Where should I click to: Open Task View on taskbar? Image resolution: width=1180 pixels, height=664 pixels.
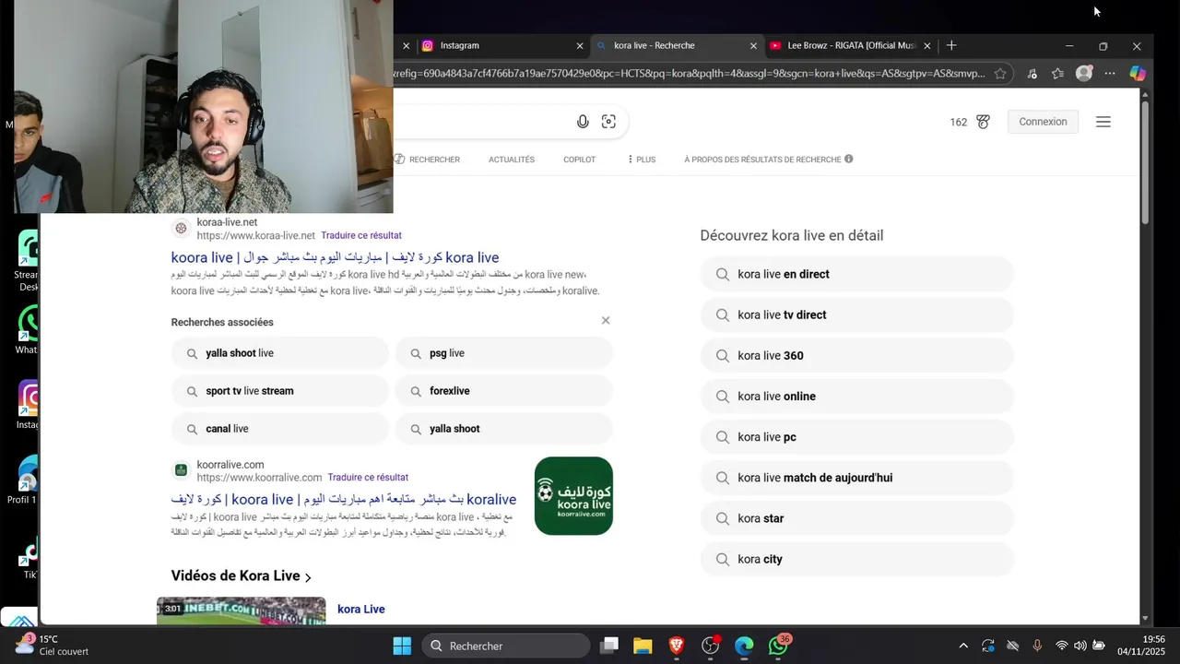(x=609, y=646)
